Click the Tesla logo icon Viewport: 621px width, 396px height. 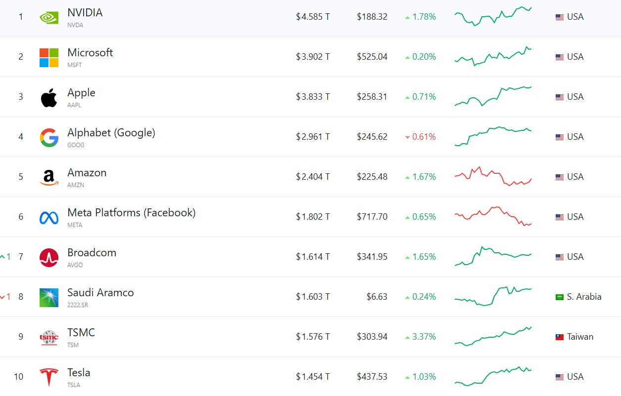[x=49, y=377]
